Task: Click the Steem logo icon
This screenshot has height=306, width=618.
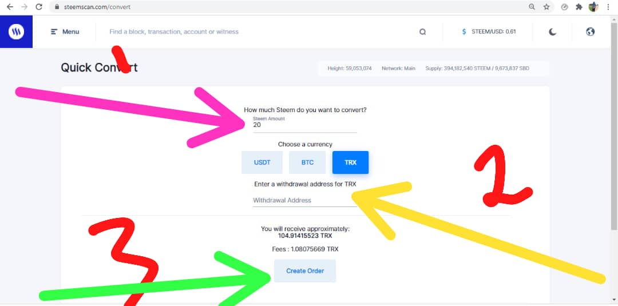Action: pos(16,31)
